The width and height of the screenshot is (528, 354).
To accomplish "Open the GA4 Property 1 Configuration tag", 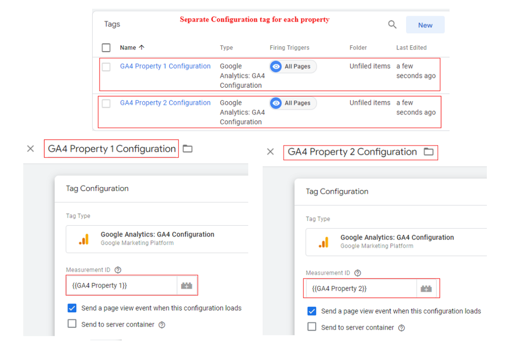I will pyautogui.click(x=165, y=66).
